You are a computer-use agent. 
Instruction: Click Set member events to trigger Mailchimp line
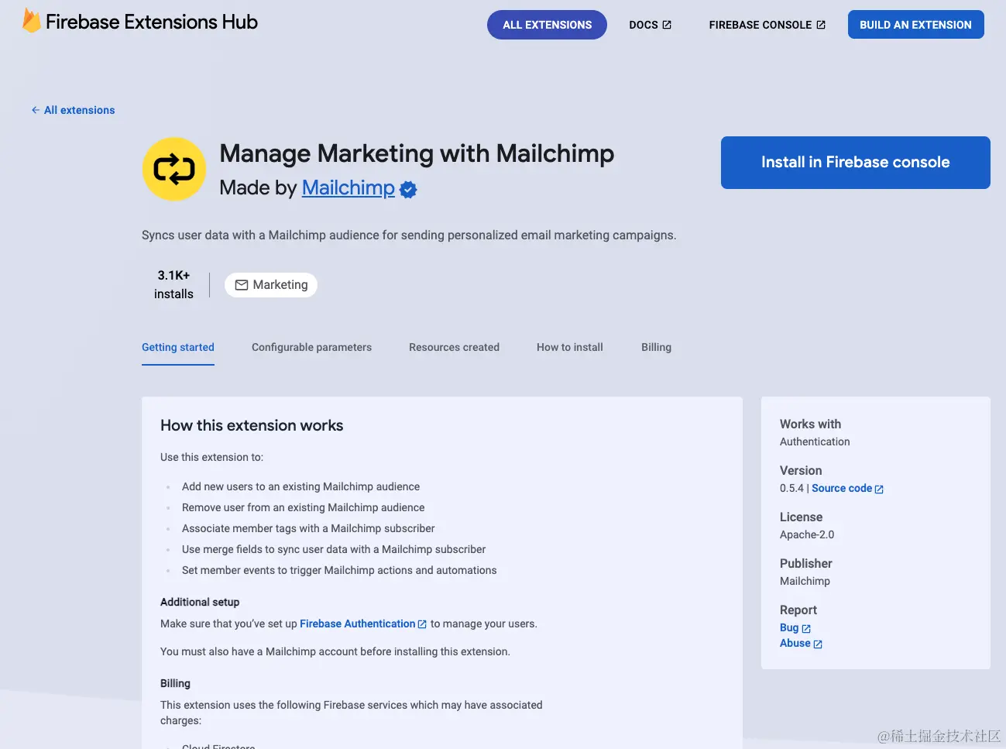pos(339,570)
